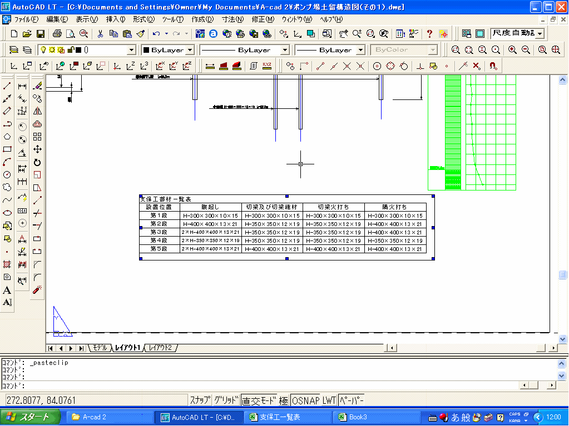This screenshot has width=569, height=426.
Task: Click the Zoom Out magnifier icon
Action: [526, 49]
